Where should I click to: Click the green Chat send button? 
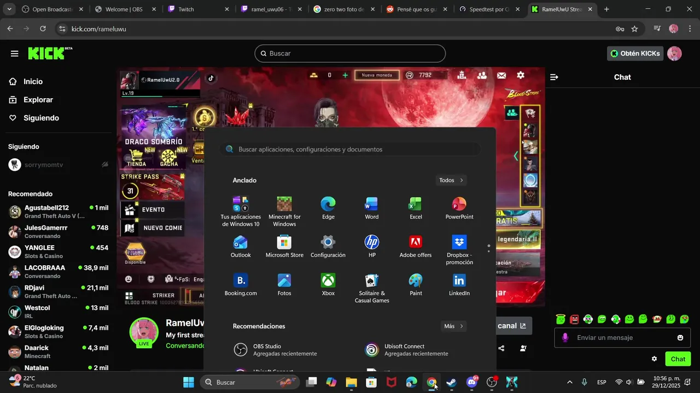click(678, 359)
